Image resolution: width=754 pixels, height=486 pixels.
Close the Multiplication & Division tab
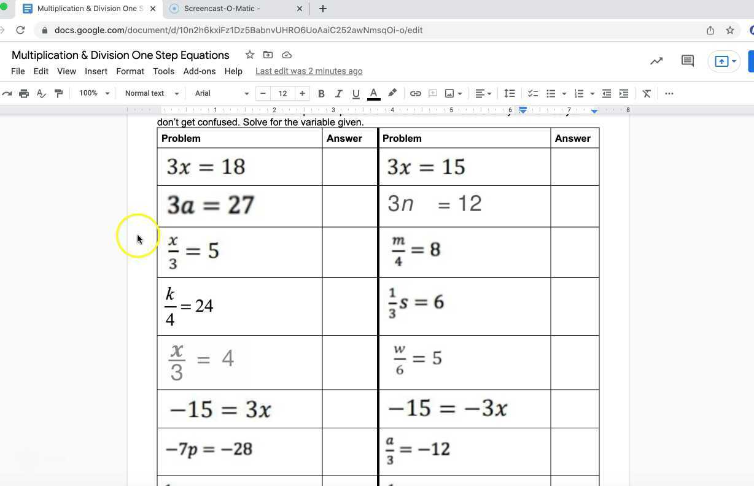tap(154, 9)
